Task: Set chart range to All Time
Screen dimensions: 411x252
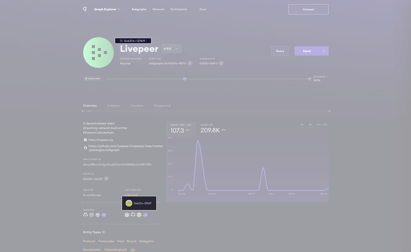Action: 322,125
